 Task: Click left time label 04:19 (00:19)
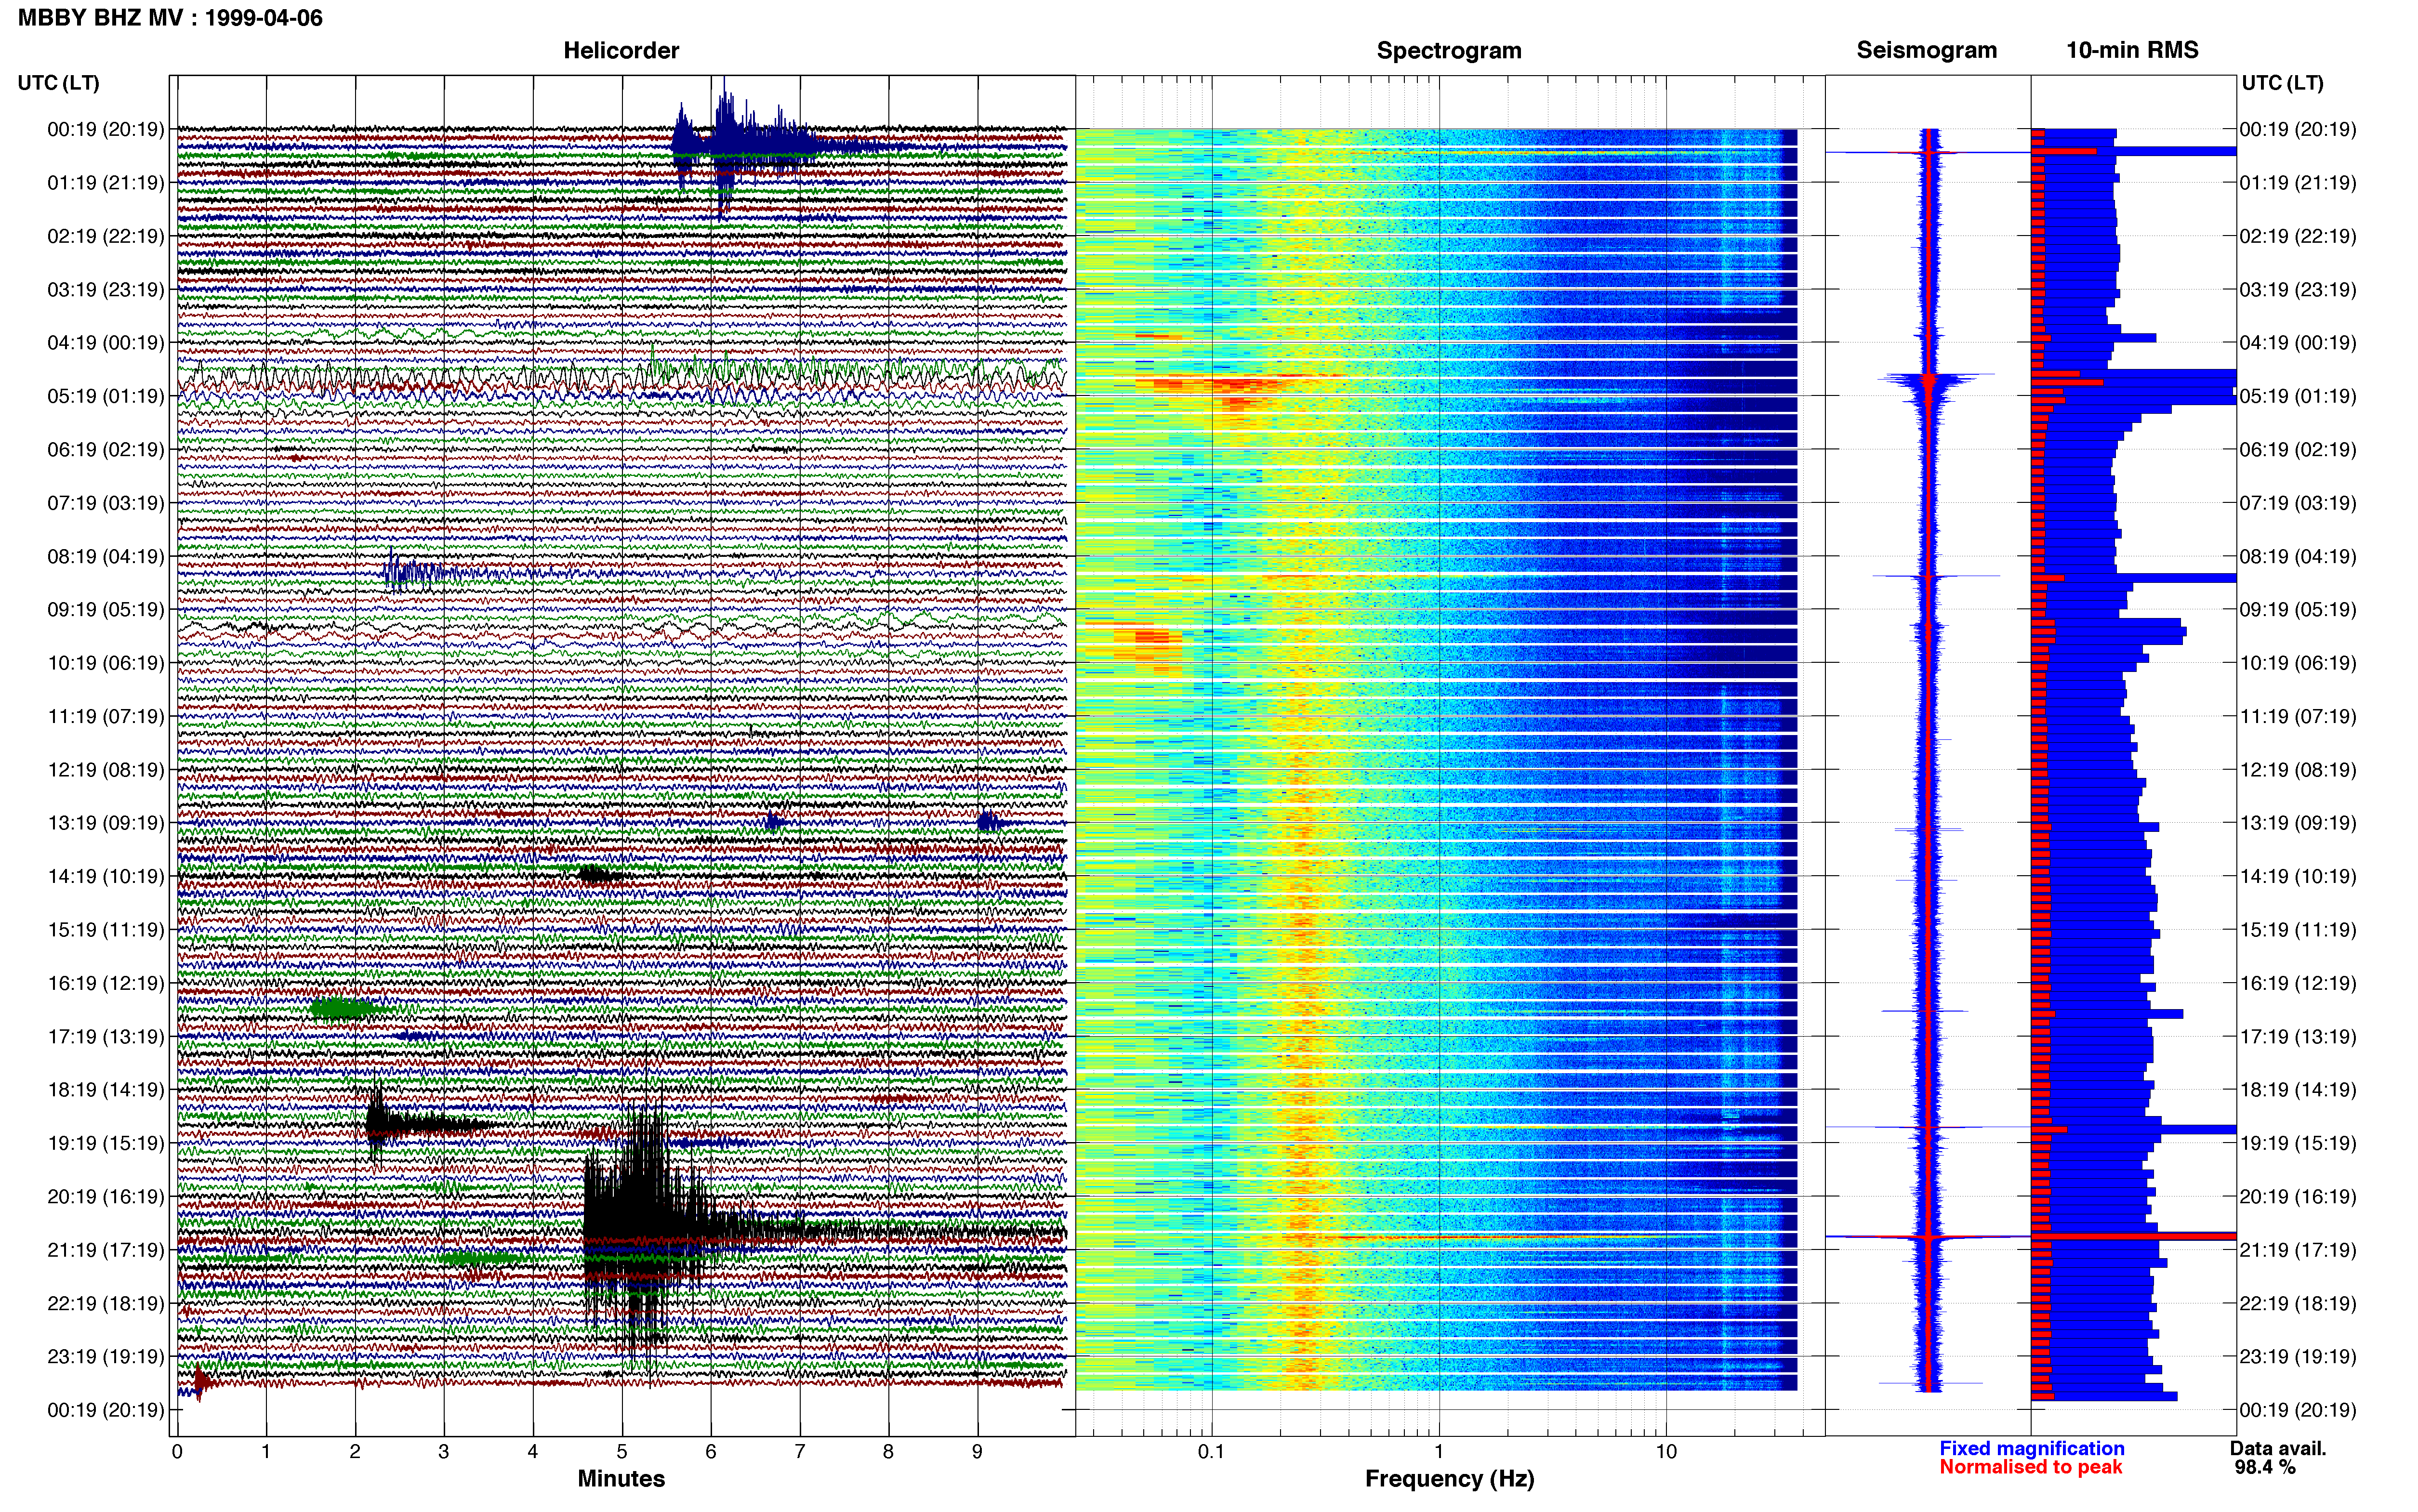pos(106,343)
